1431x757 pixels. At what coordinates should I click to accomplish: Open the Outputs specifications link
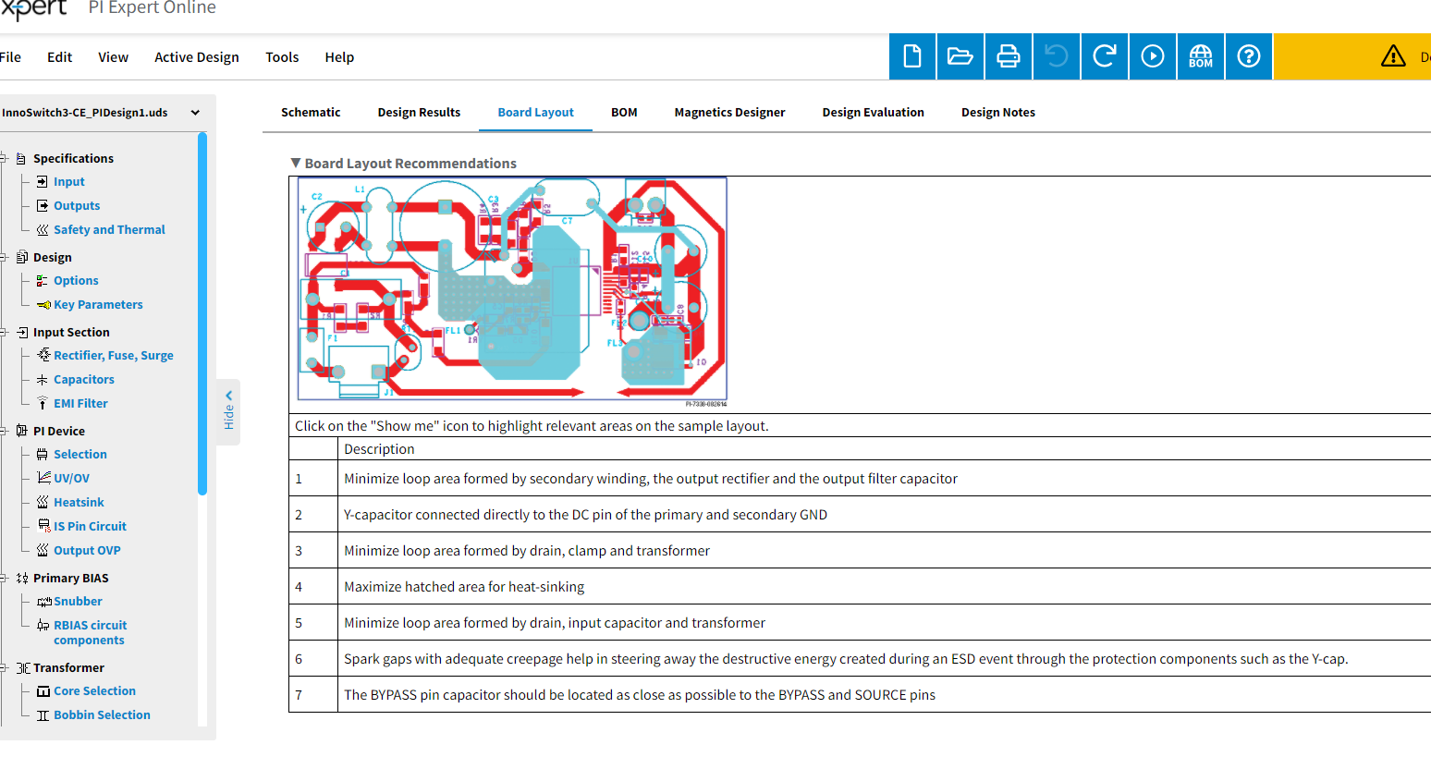pos(77,206)
